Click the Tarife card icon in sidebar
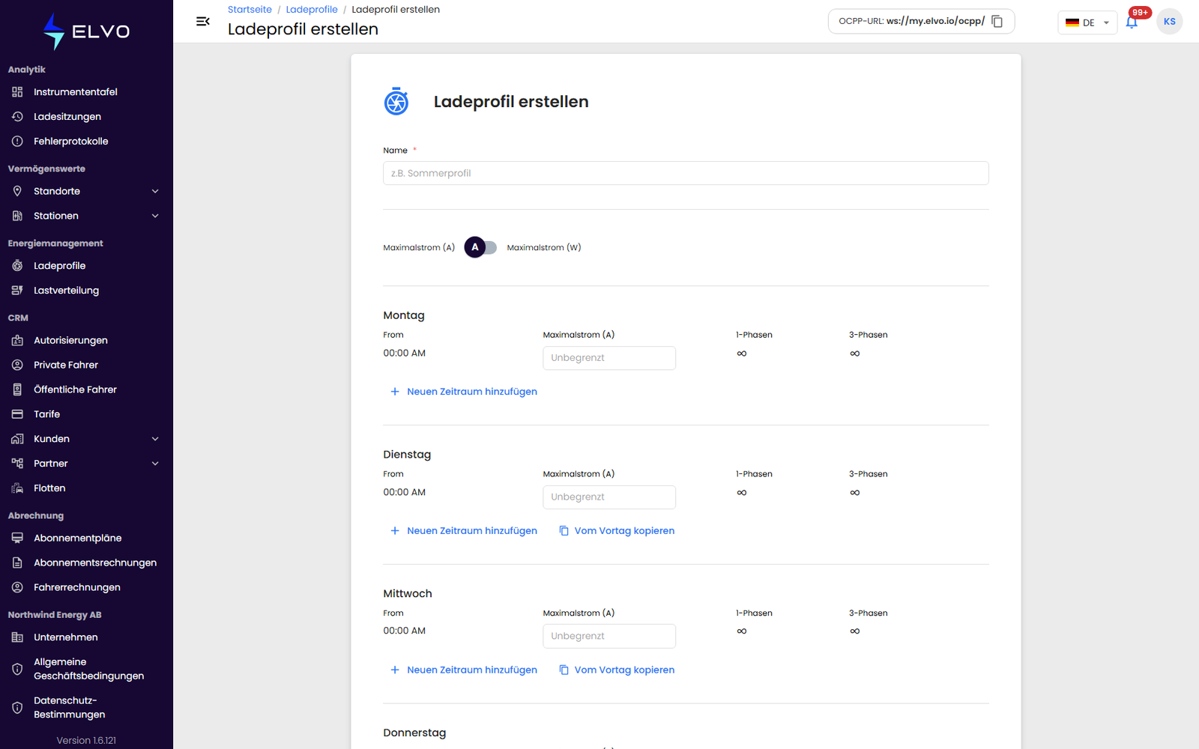1199x749 pixels. tap(17, 414)
